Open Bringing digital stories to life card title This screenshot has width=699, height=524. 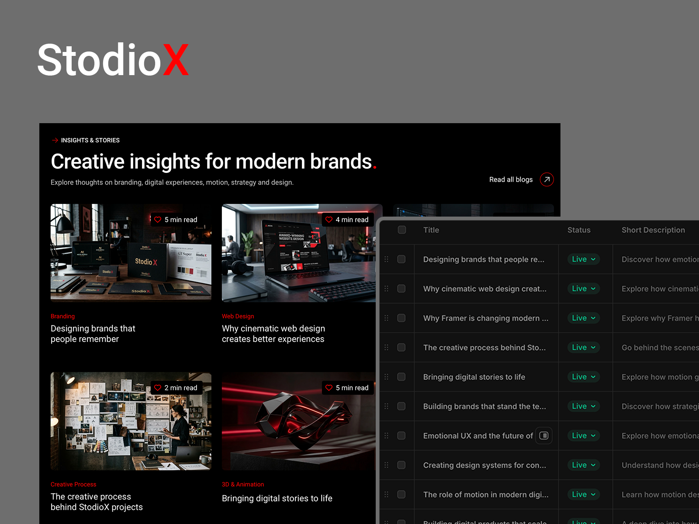tap(277, 498)
